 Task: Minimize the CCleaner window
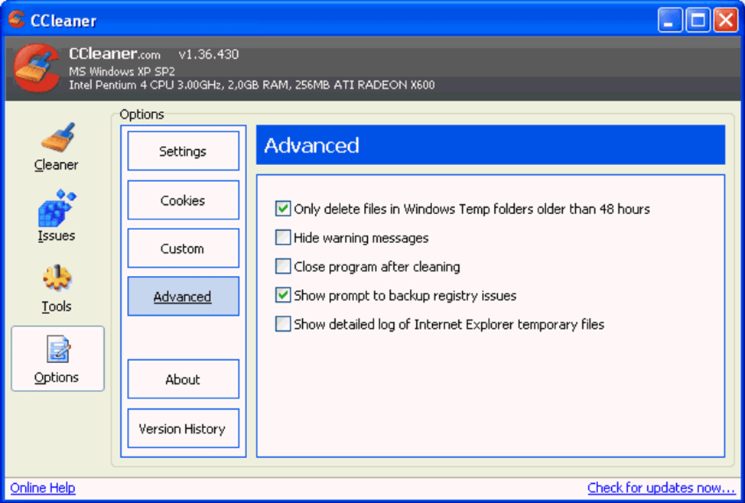[670, 20]
